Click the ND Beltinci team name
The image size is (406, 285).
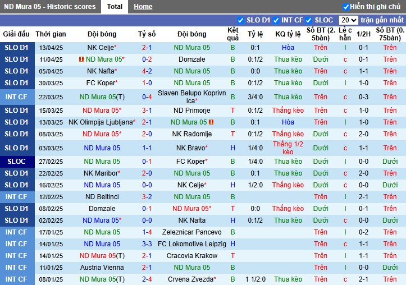pos(102,197)
